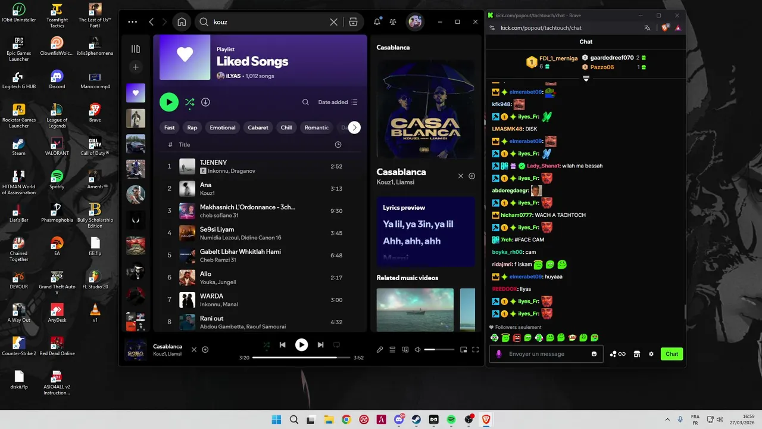Image resolution: width=762 pixels, height=429 pixels.
Task: Click the Kick chat message field
Action: [545, 354]
